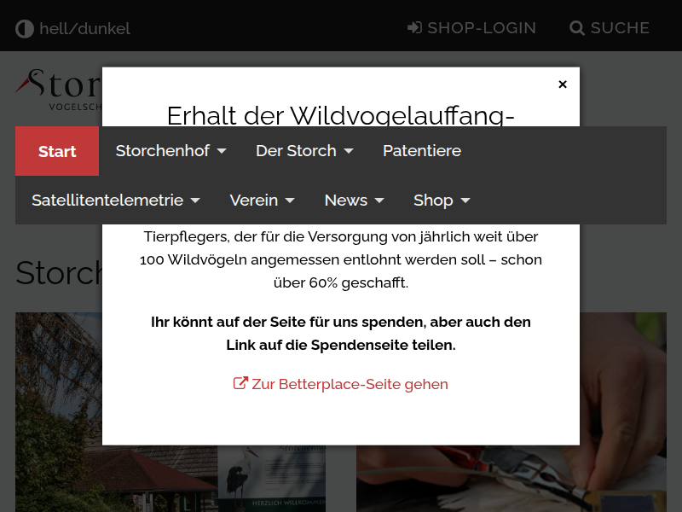This screenshot has height=512, width=682.
Task: Open the Satellitentelemetrie dropdown
Action: (x=116, y=201)
